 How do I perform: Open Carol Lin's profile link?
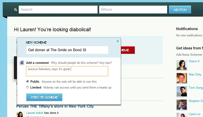[194, 114]
